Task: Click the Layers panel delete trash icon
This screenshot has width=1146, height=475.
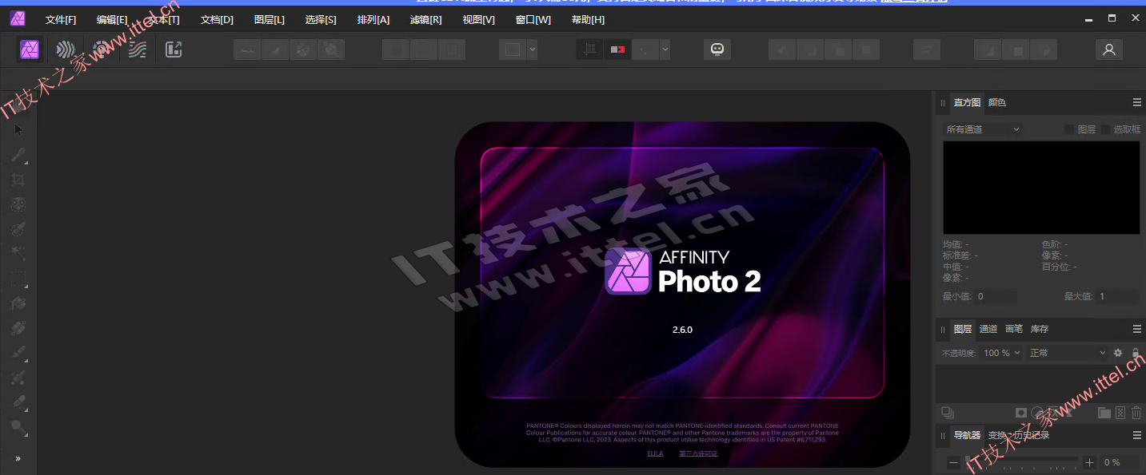Action: [1136, 412]
